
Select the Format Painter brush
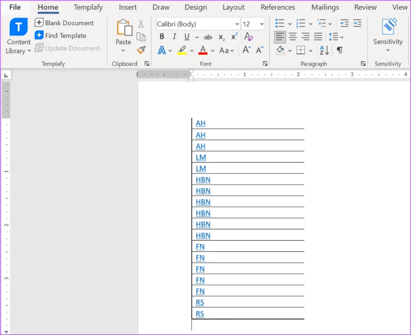click(141, 50)
